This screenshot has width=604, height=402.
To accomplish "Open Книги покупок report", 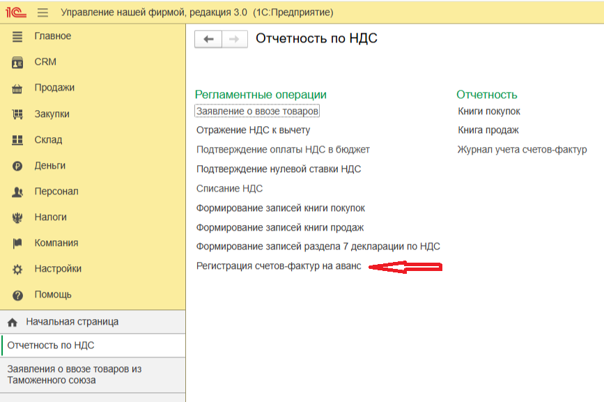I will 489,111.
